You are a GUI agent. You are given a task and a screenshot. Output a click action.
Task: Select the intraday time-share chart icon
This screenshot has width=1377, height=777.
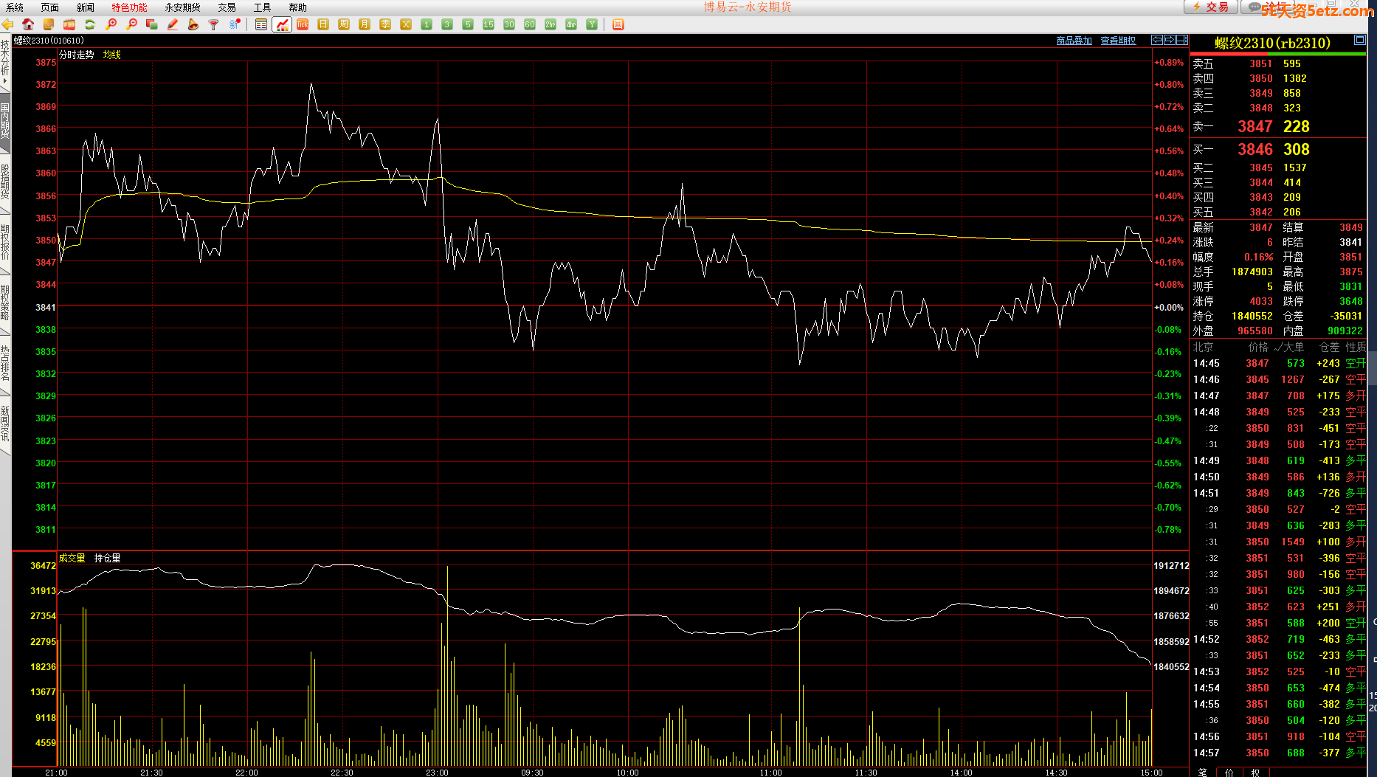(282, 24)
